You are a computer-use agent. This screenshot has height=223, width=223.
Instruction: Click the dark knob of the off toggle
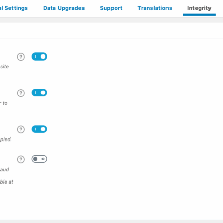tap(35, 159)
